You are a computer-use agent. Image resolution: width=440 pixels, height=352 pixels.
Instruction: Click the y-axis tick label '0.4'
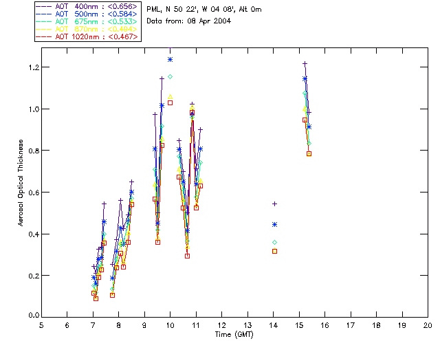pos(34,234)
